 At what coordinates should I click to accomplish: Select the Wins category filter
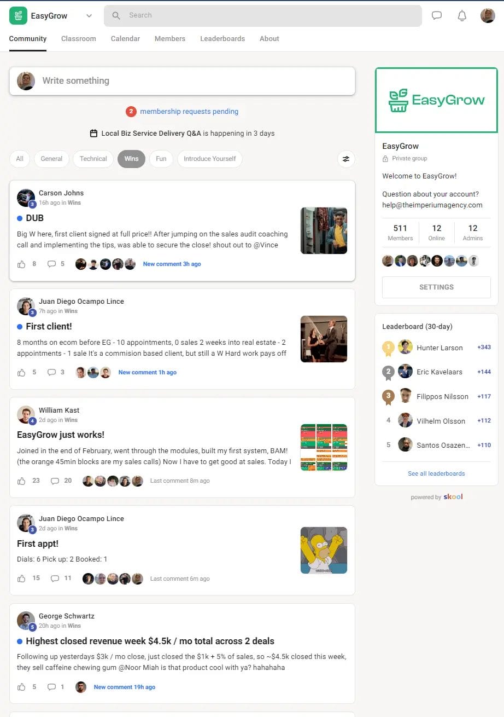[x=131, y=159]
